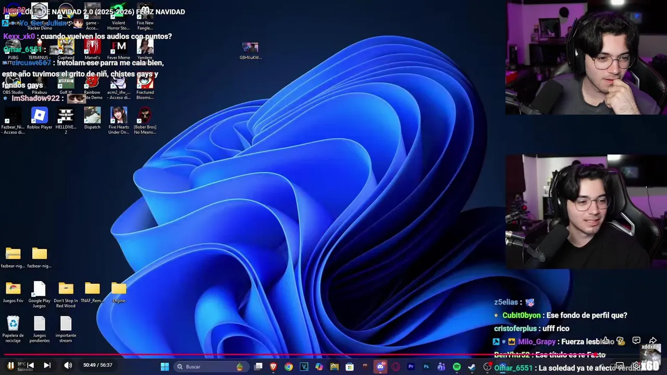Open the Fractured Blooms desktop shortcut
Viewport: 667px width, 375px height.
(145, 86)
